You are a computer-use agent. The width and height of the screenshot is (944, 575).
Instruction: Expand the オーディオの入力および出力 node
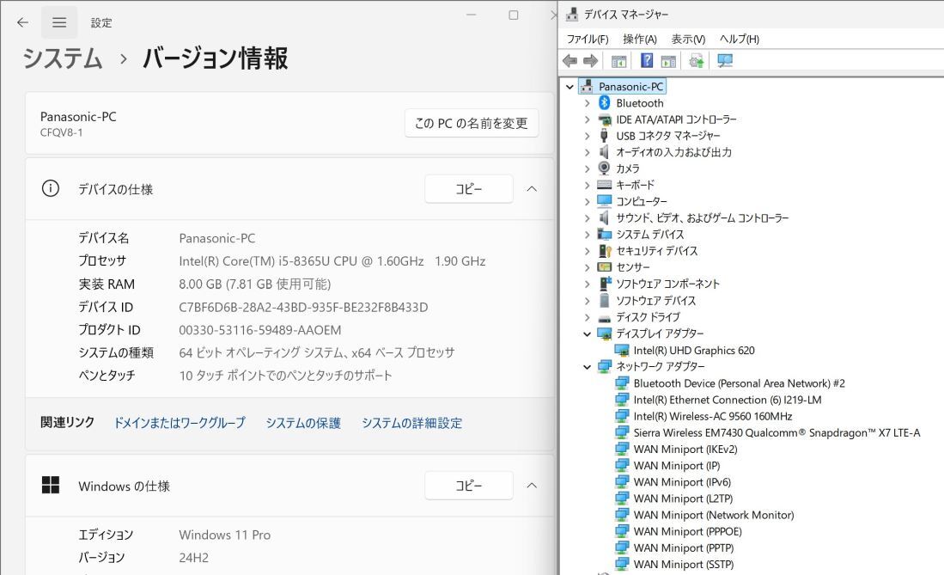[x=587, y=152]
